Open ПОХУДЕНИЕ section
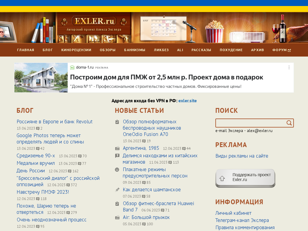The image size is (308, 231). [231, 50]
